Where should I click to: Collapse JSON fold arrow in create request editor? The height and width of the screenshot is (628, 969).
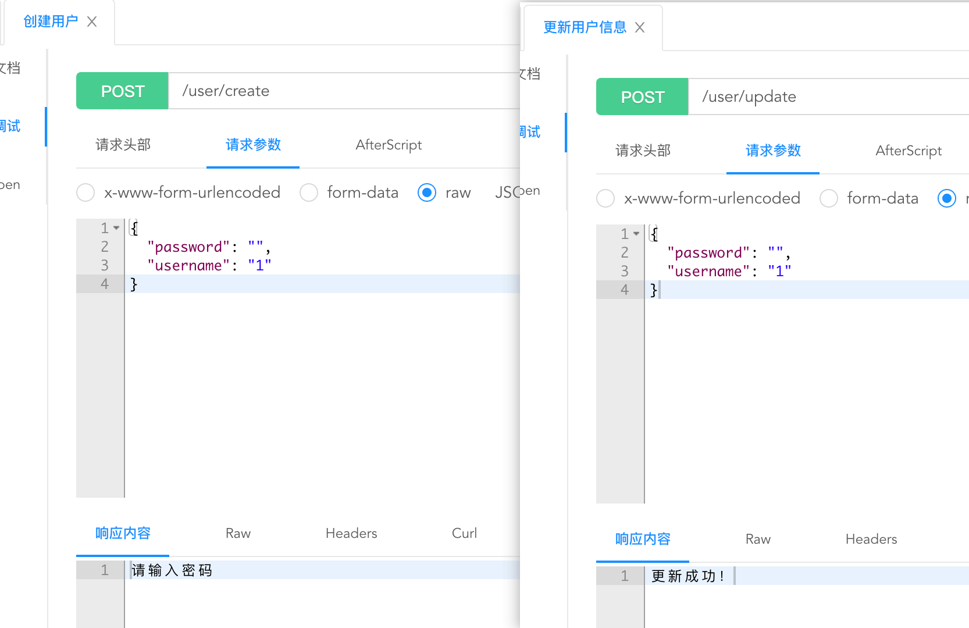point(116,228)
